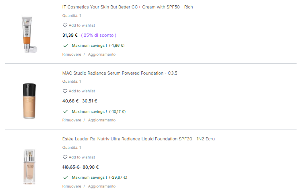The width and height of the screenshot is (301, 192).
Task: Click heart icon for IT Cosmetics CC+ Cream
Action: [65, 25]
